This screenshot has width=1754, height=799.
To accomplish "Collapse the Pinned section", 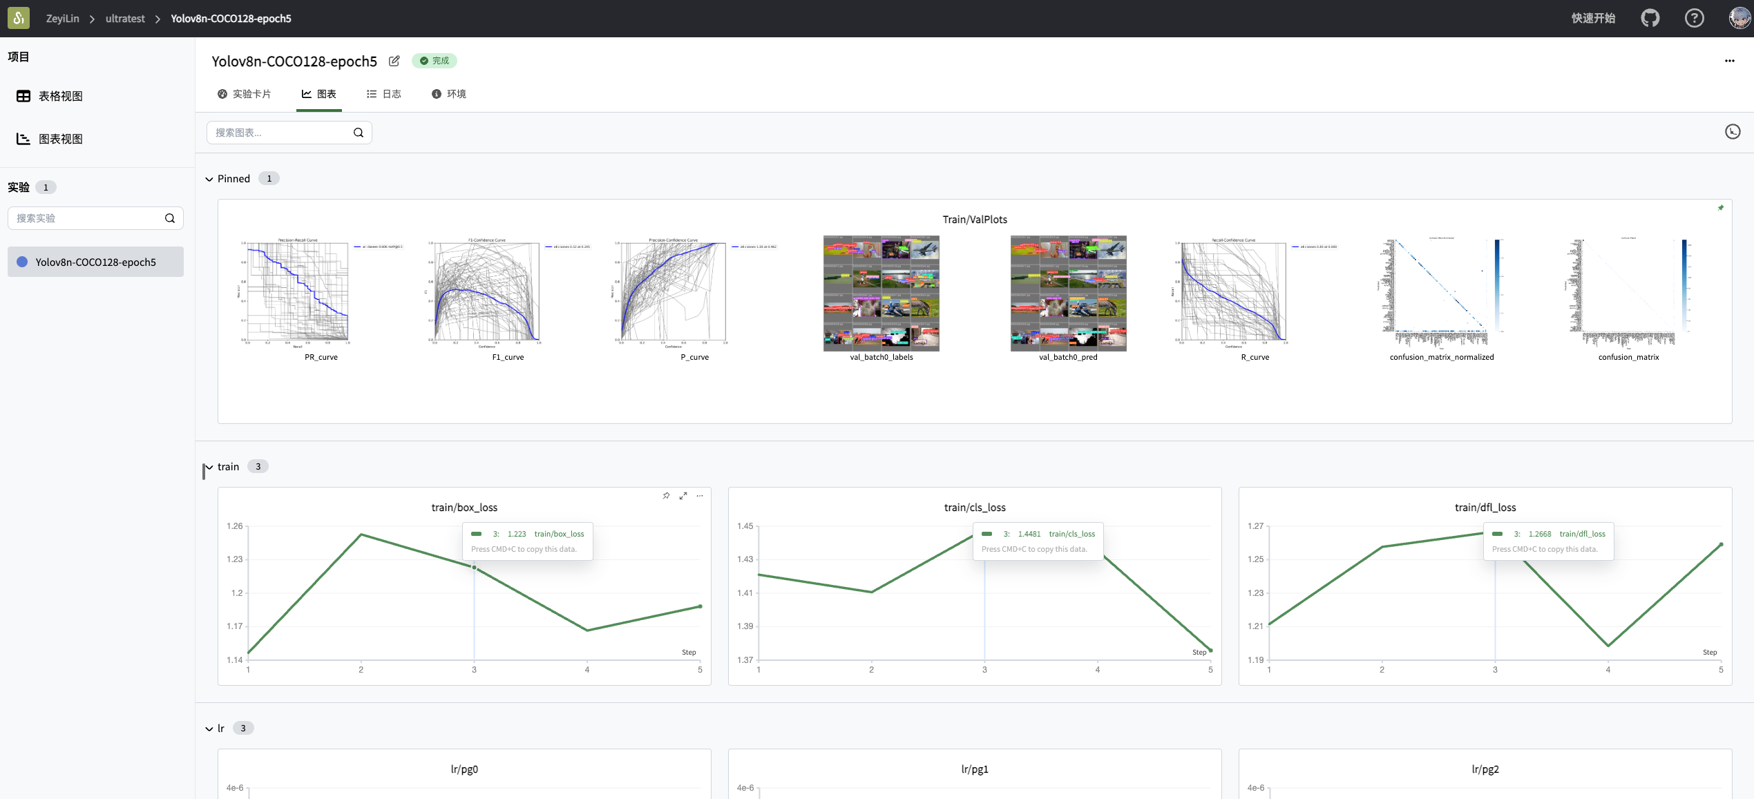I will tap(209, 179).
